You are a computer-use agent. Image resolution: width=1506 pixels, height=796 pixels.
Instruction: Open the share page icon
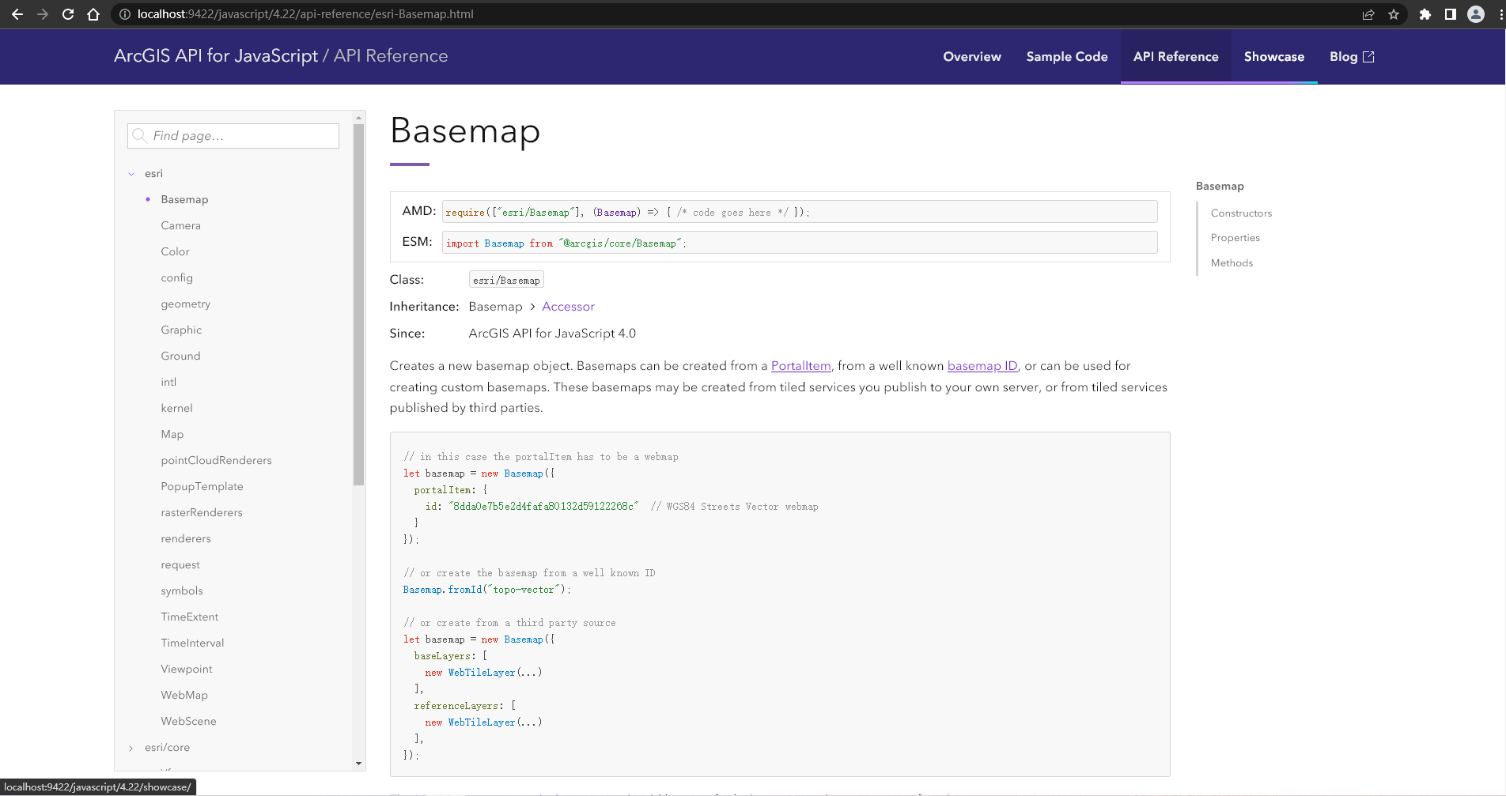(1369, 13)
